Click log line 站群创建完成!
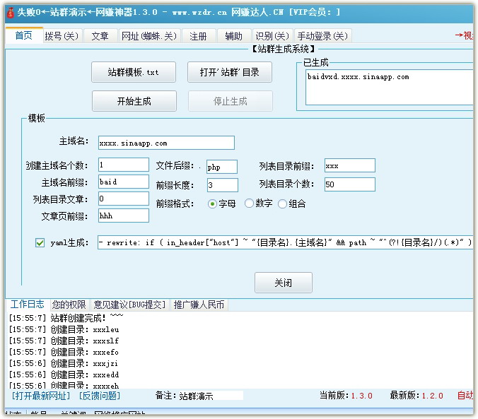The width and height of the screenshot is (478, 419). [66, 318]
